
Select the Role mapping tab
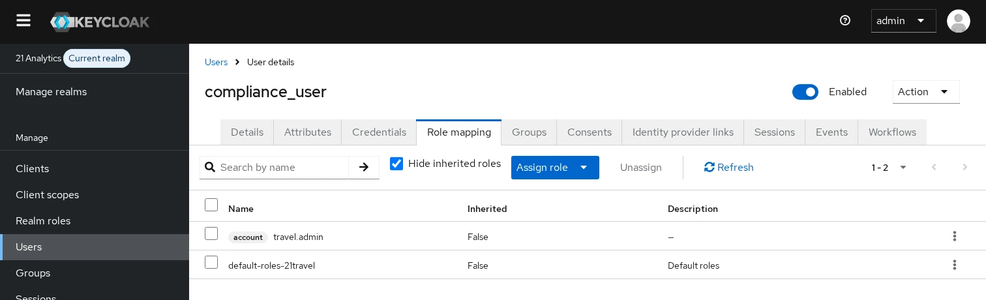tap(459, 132)
